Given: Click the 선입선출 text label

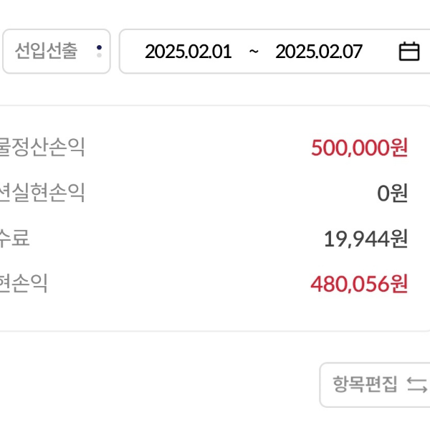Looking at the screenshot, I should tap(46, 52).
